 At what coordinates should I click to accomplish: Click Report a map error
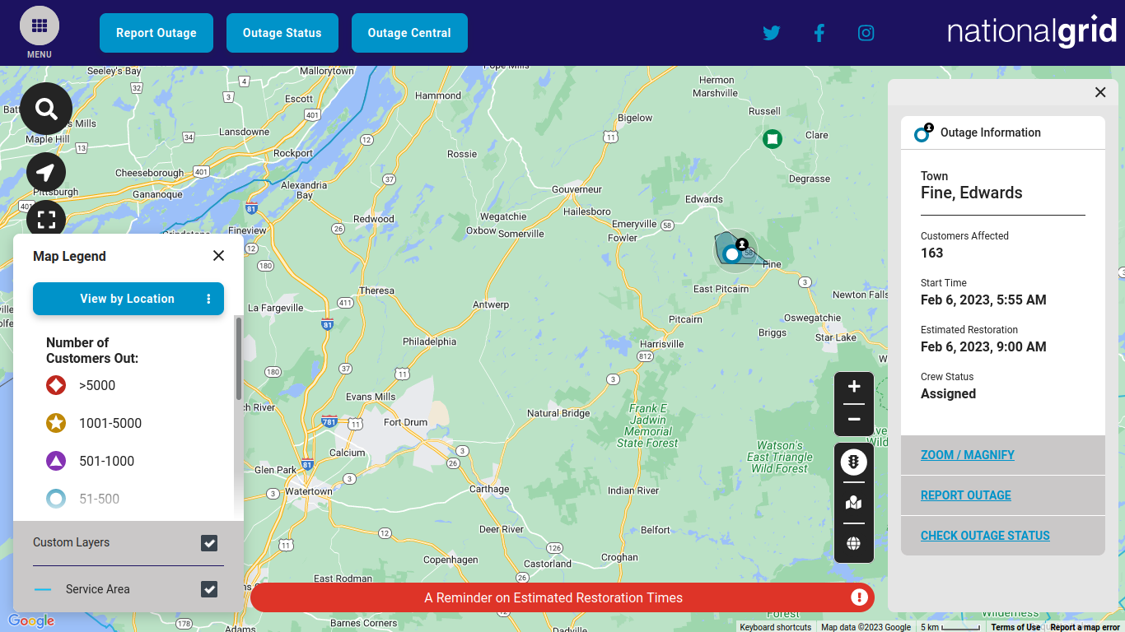(1085, 627)
